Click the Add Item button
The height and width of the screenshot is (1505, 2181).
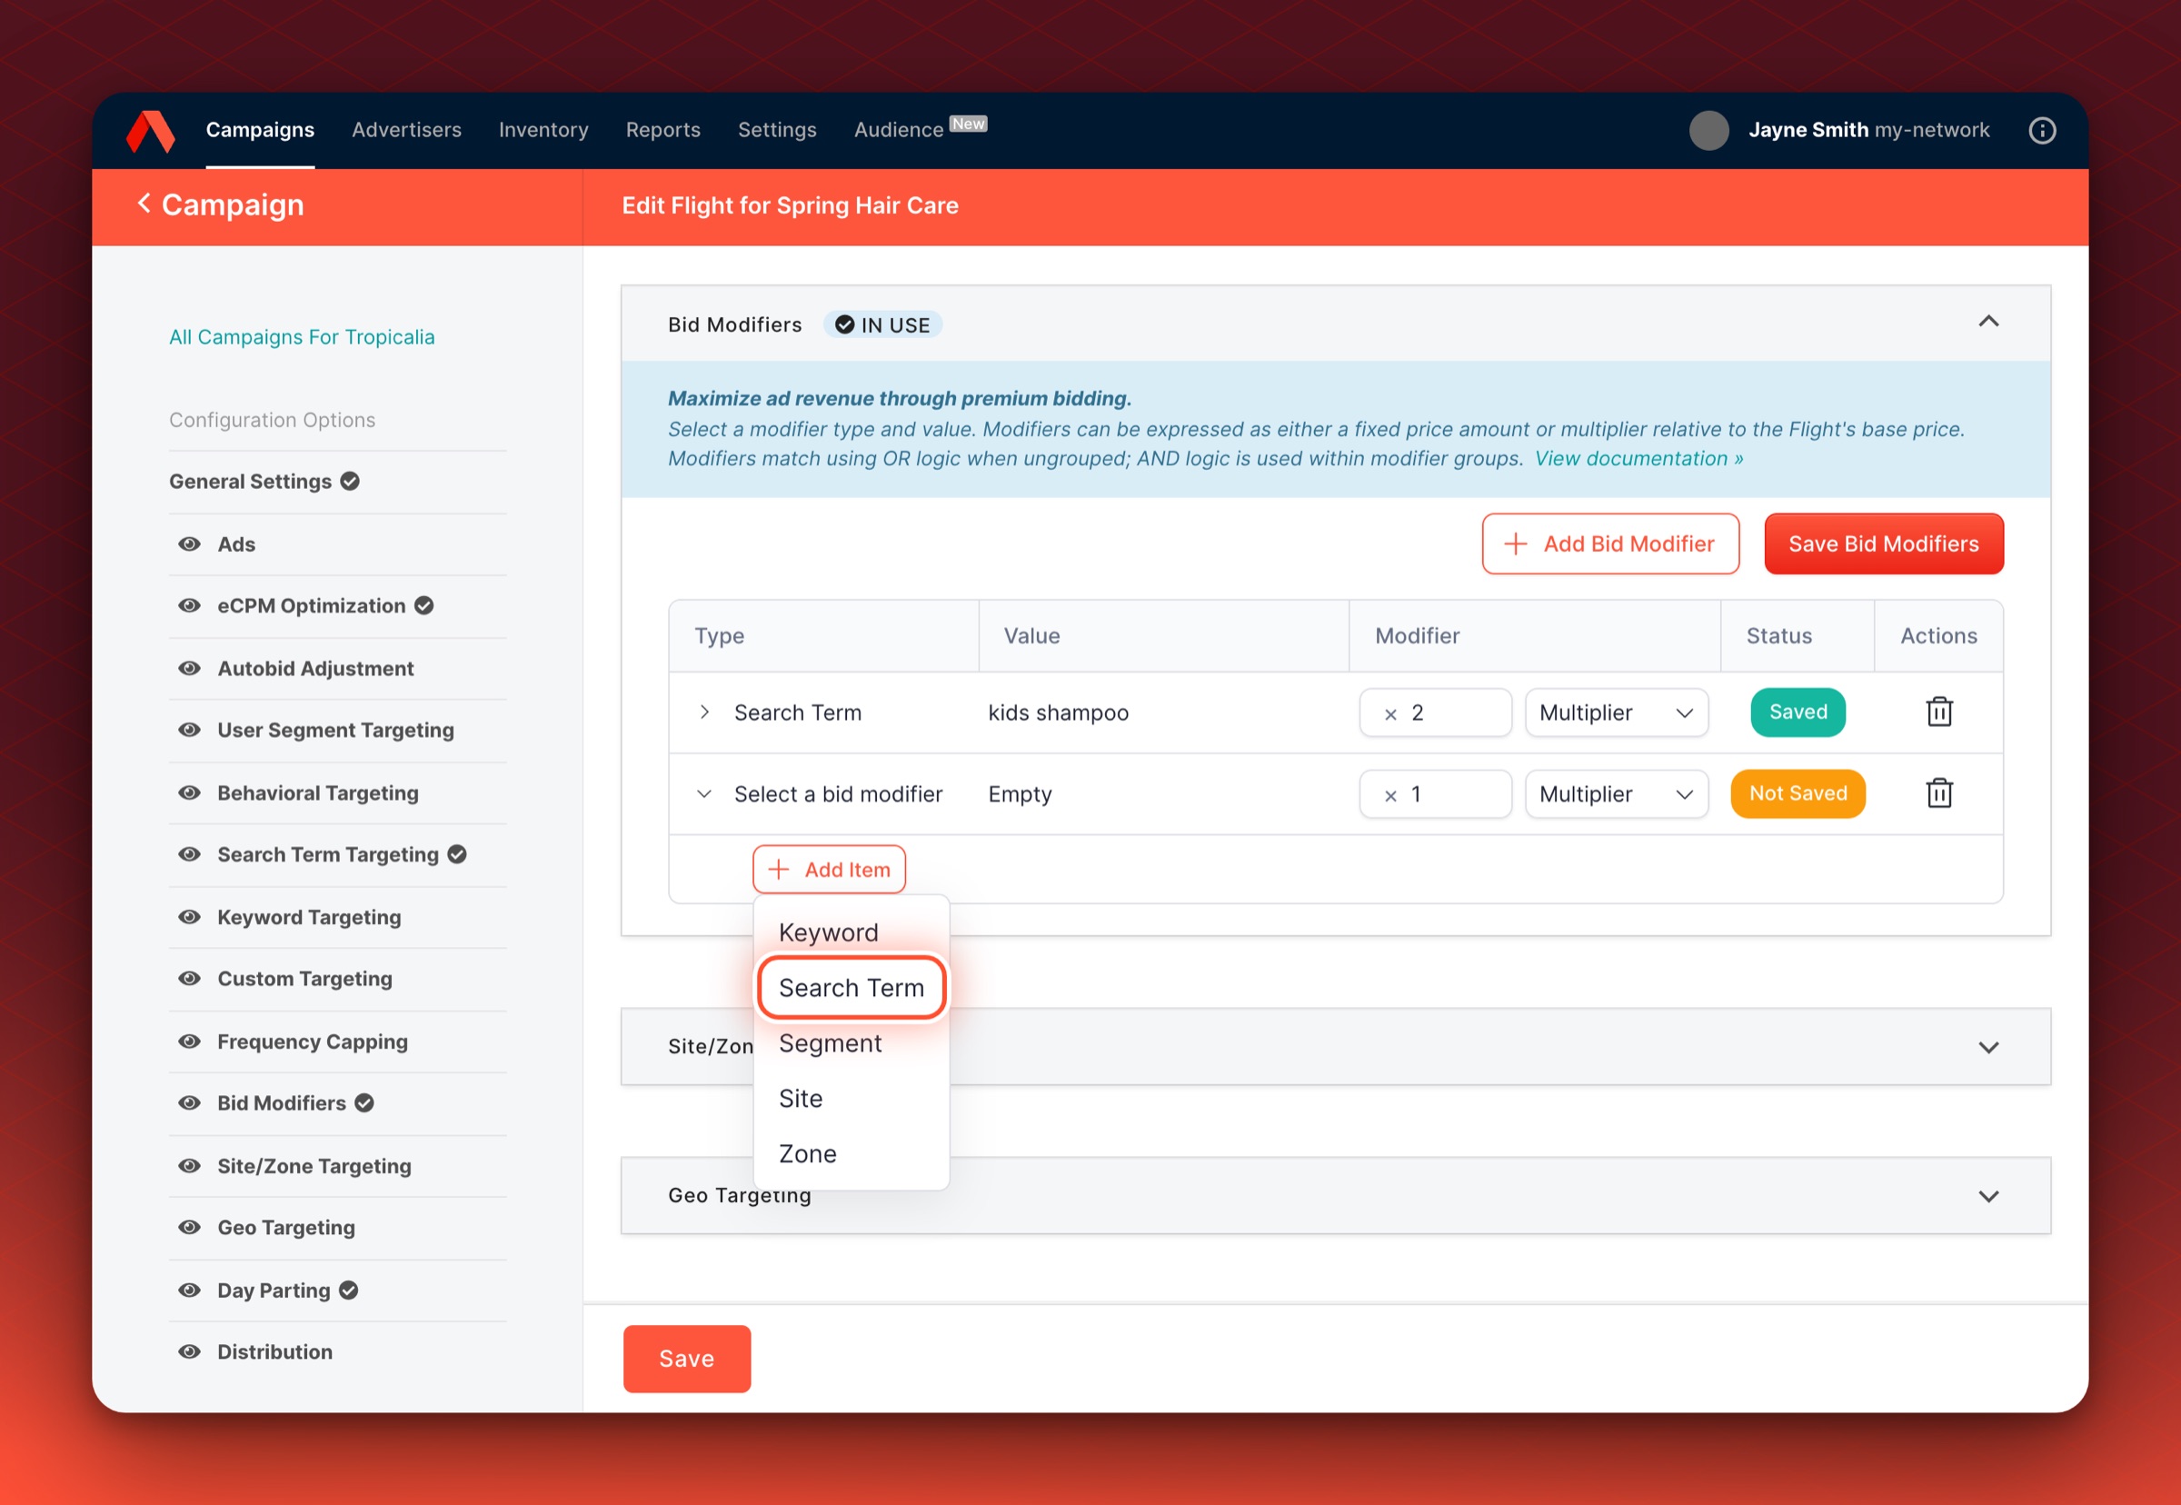point(829,870)
